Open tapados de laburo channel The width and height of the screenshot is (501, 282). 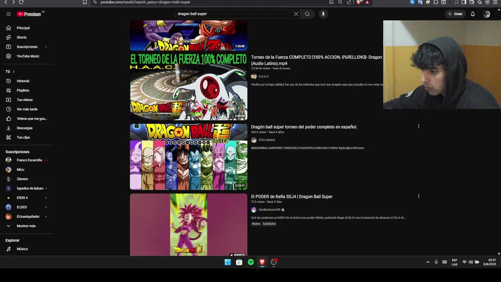coord(30,188)
